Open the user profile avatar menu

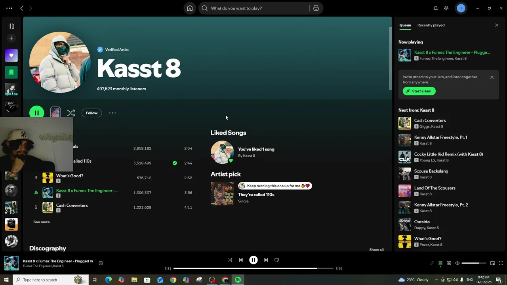pyautogui.click(x=461, y=8)
